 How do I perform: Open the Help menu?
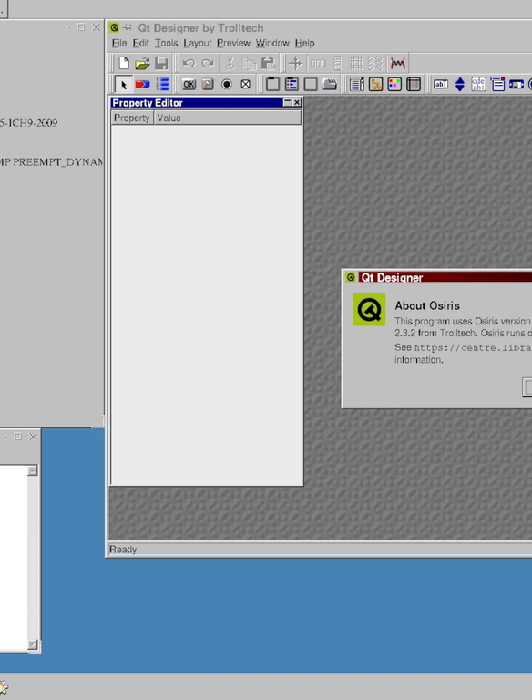coord(305,44)
